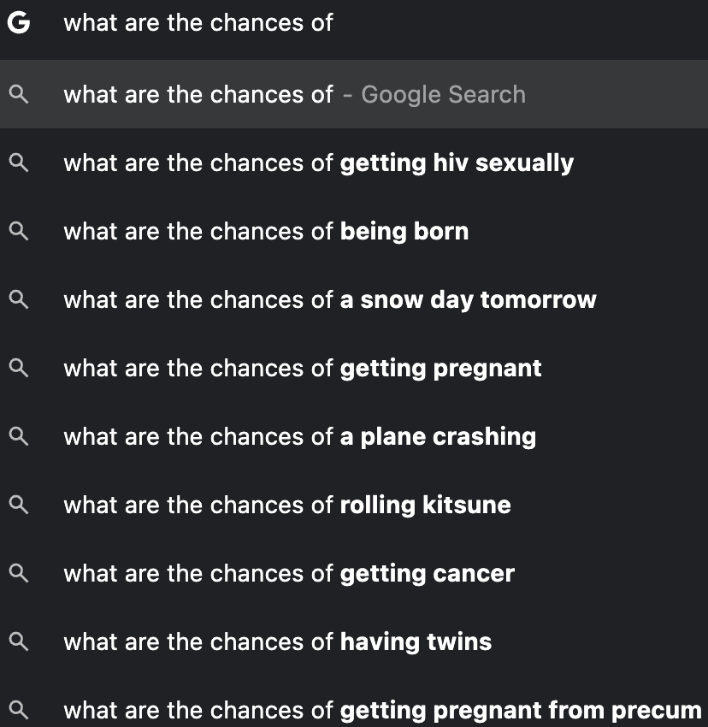Pick suggestion 'a snow day tomorrow'
Viewport: 708px width, 727px height.
[x=330, y=300]
